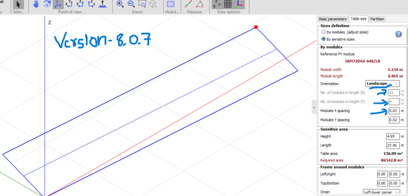Click the Table area value 136.09 m²
This screenshot has width=408, height=196.
[x=393, y=154]
